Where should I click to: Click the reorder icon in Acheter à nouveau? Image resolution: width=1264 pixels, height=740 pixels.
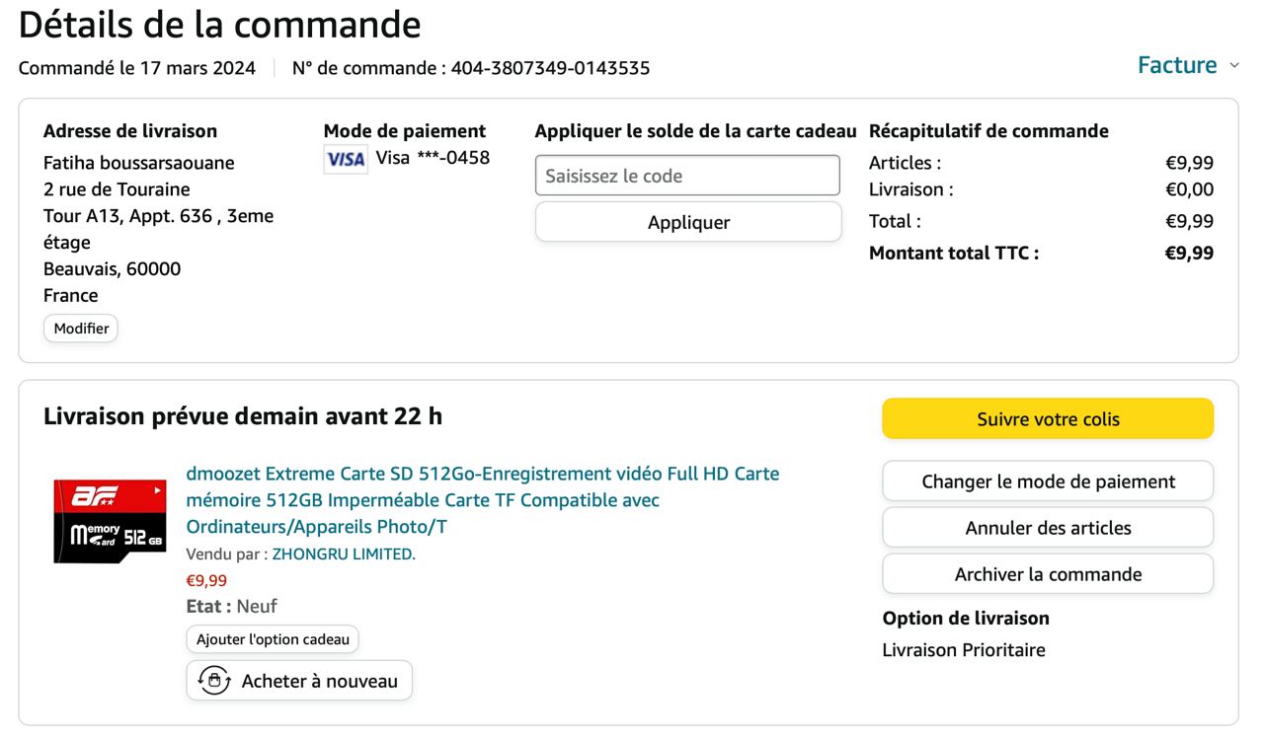tap(214, 681)
